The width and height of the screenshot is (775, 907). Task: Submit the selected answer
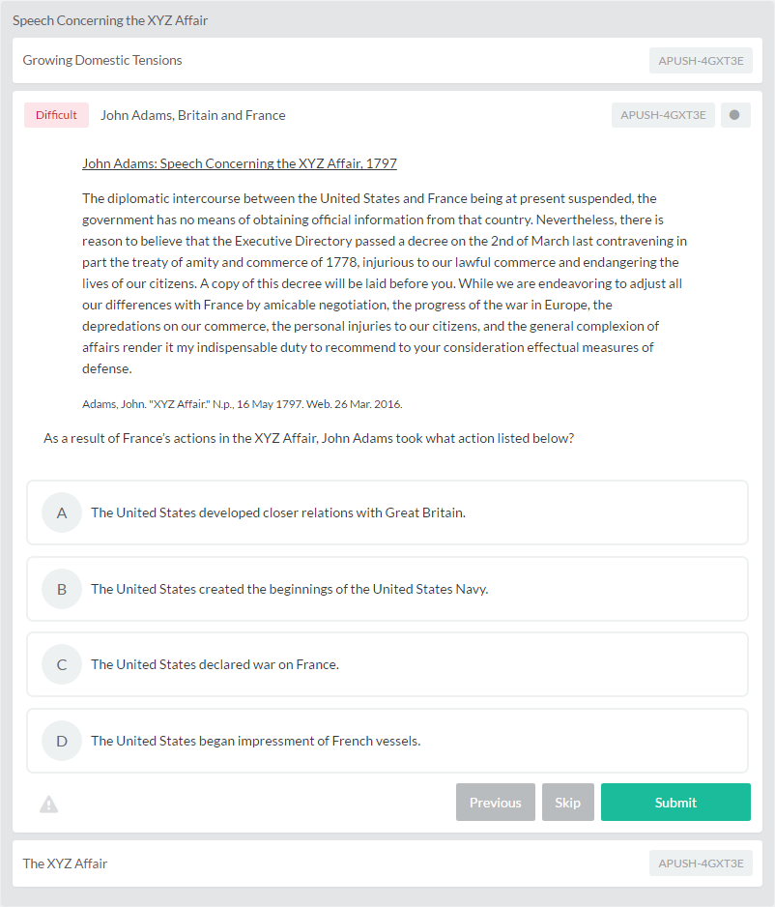(675, 803)
